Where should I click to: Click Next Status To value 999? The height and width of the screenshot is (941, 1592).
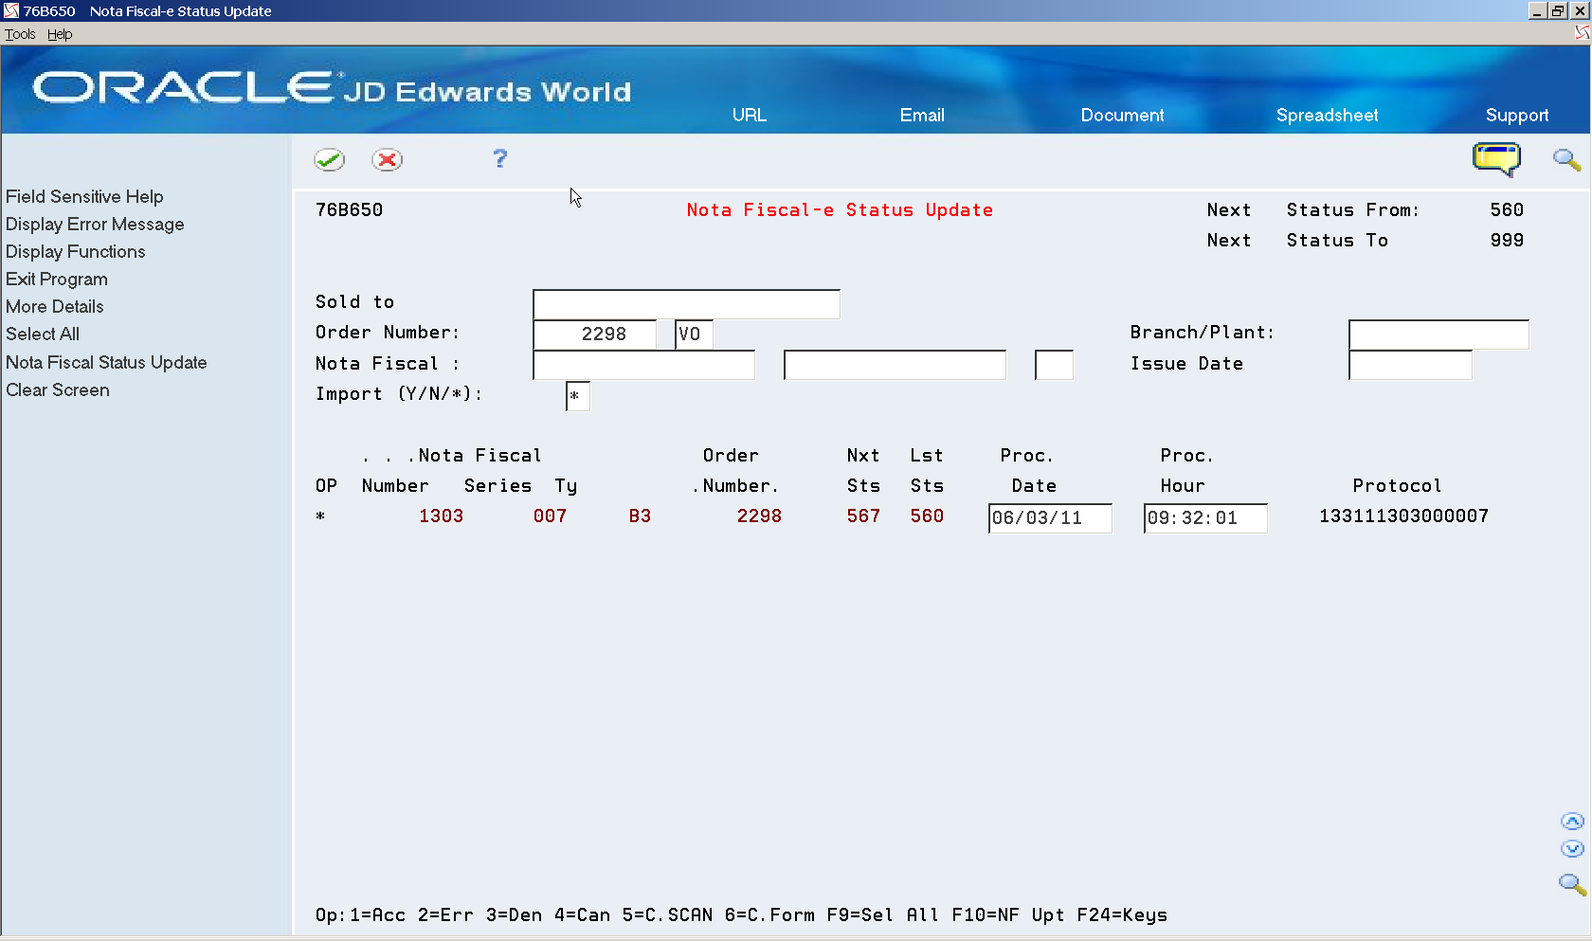coord(1507,241)
